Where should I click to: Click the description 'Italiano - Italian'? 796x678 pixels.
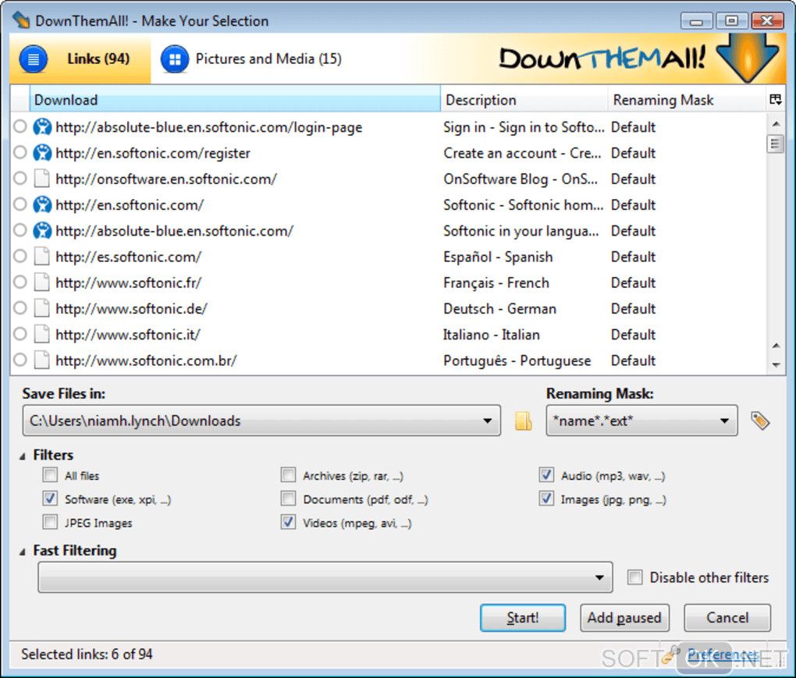coord(491,334)
